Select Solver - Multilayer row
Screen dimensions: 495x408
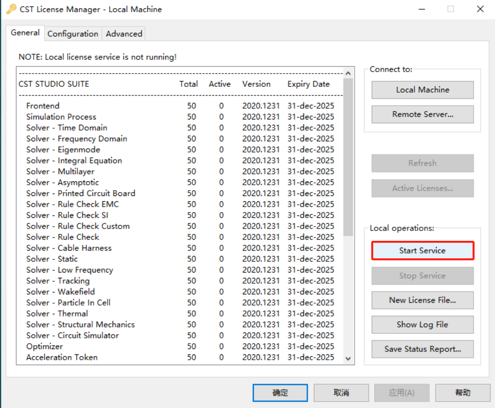pos(180,172)
